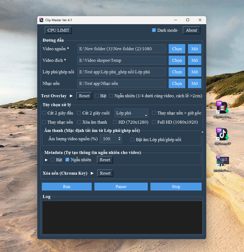Click the Video đích path input field
244x252 pixels.
coord(121,60)
